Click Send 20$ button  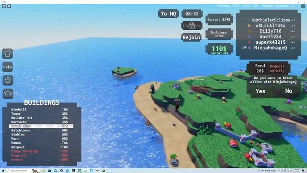(260, 68)
